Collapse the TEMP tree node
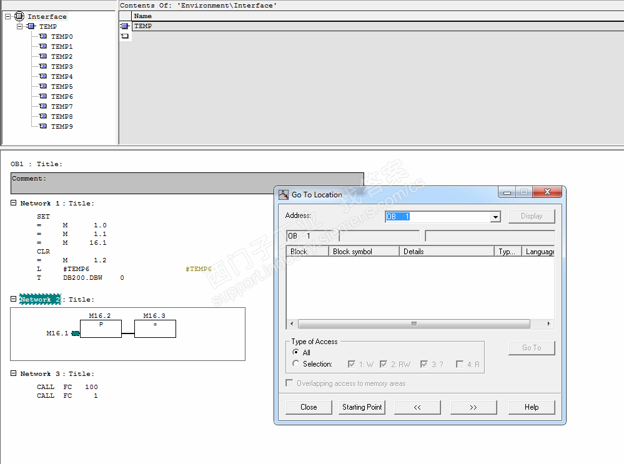 pos(19,26)
